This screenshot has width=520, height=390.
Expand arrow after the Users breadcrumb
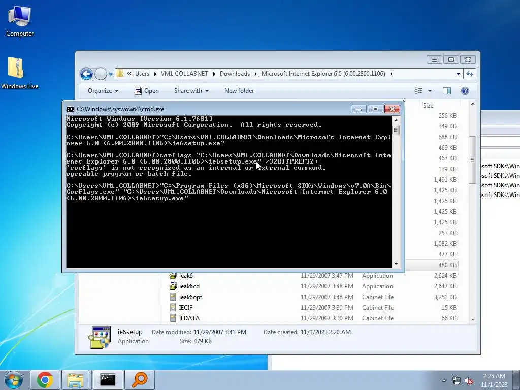click(155, 74)
